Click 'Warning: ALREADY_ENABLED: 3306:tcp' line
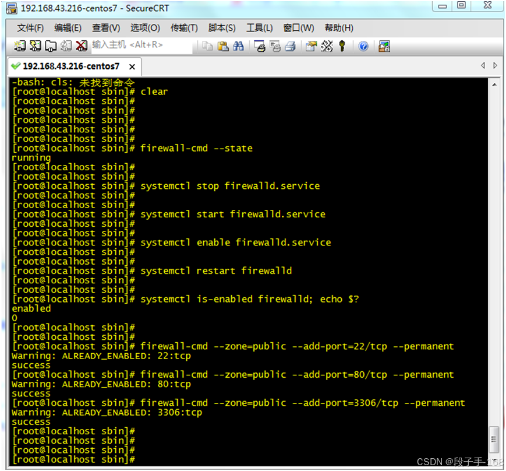Viewport: 506px width, 471px height. 107,413
